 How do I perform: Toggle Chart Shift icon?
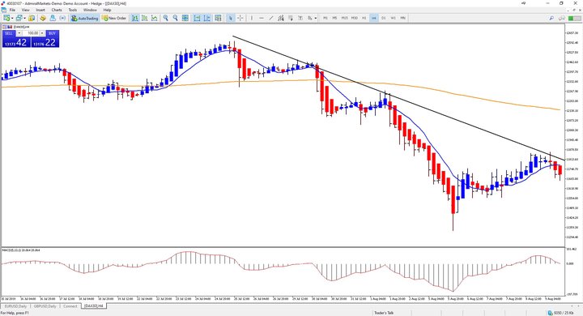tap(206, 18)
